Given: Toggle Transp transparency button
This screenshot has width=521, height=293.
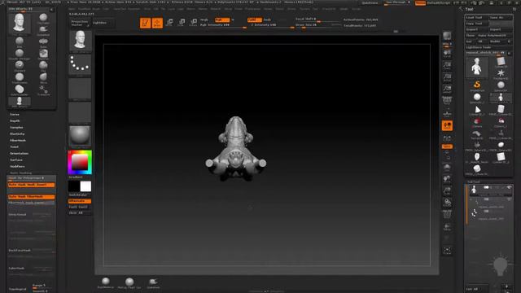Looking at the screenshot, I should [x=447, y=226].
